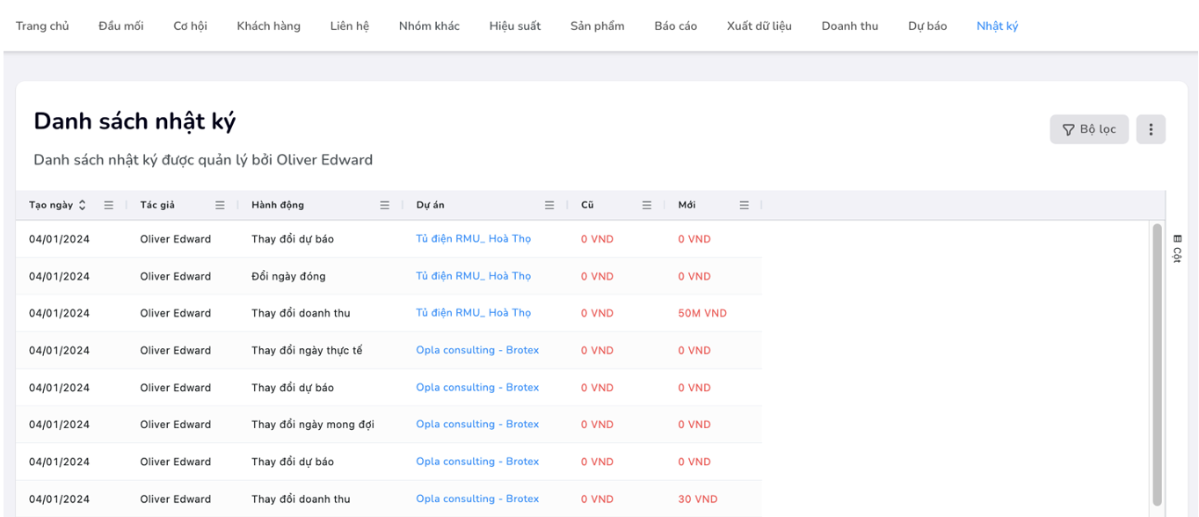Switch to Cơ hội tab

[x=190, y=25]
